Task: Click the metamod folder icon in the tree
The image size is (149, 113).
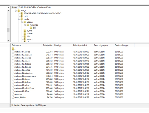Action: [x=28, y=25]
